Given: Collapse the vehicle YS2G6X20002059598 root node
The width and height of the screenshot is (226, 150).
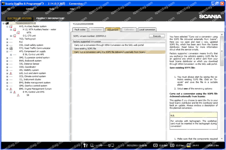Looking at the screenshot, I should tap(3, 23).
